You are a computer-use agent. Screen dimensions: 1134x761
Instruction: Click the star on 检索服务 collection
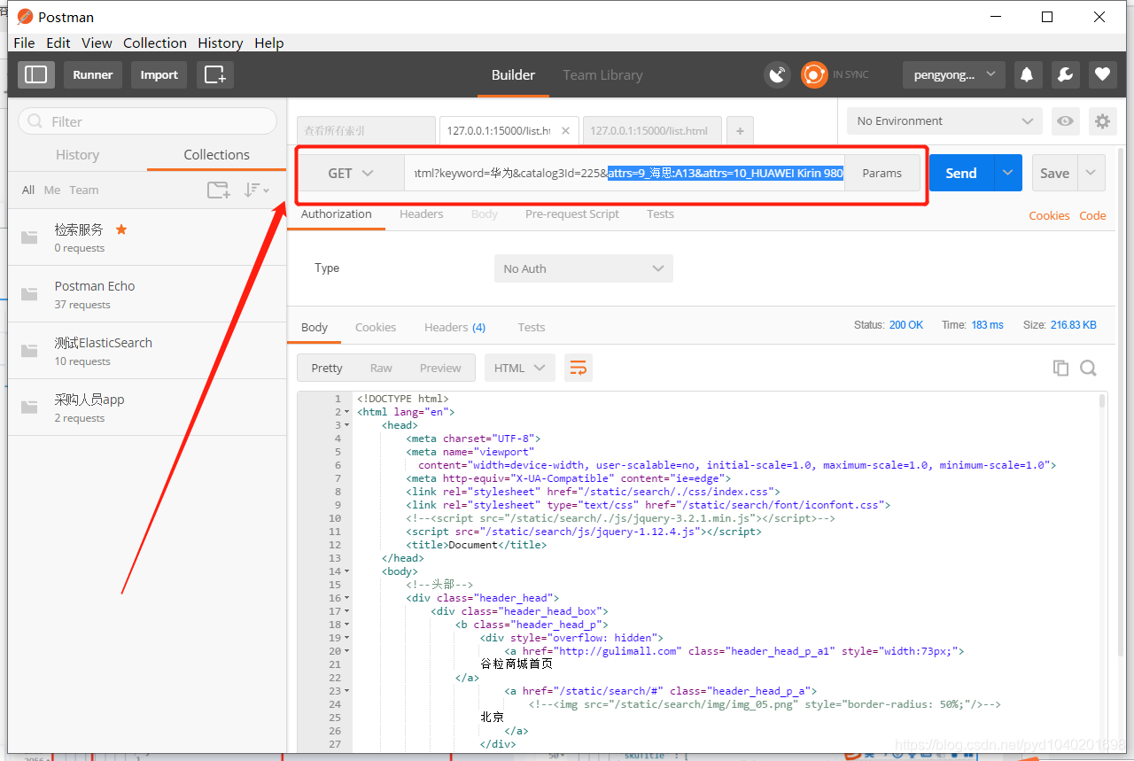pos(121,229)
